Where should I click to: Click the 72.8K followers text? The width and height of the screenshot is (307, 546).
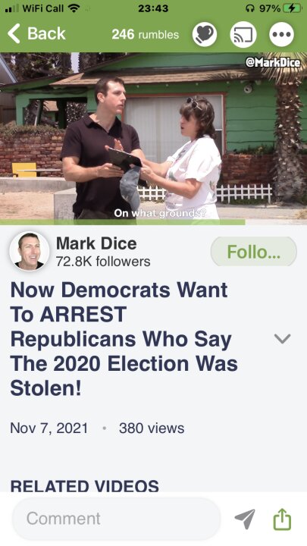click(103, 261)
